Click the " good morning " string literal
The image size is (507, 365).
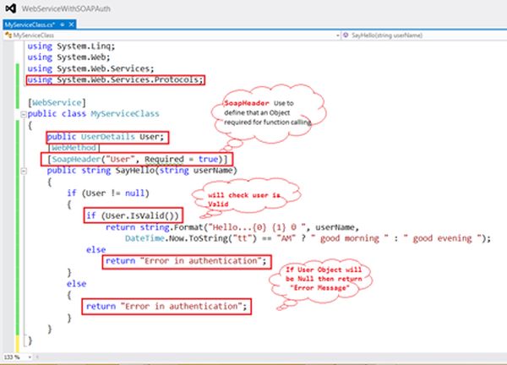pyautogui.click(x=349, y=238)
